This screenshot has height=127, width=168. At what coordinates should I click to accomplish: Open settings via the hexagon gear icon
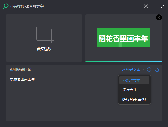point(146,6)
